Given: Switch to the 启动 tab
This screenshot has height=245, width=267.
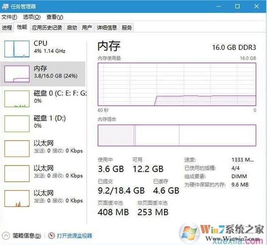Looking at the screenshot, I should point(72,28).
